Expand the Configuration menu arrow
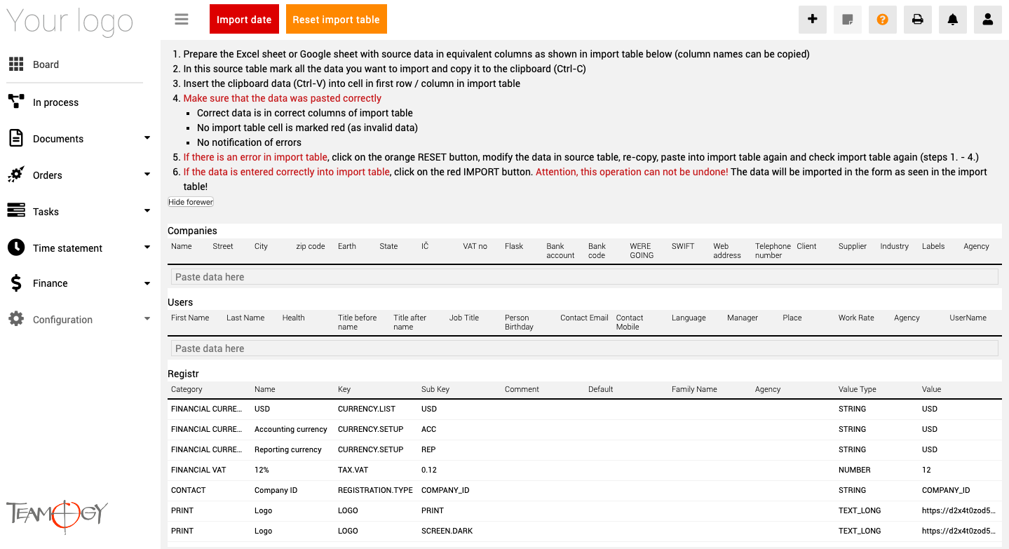This screenshot has width=1009, height=549. pyautogui.click(x=147, y=319)
